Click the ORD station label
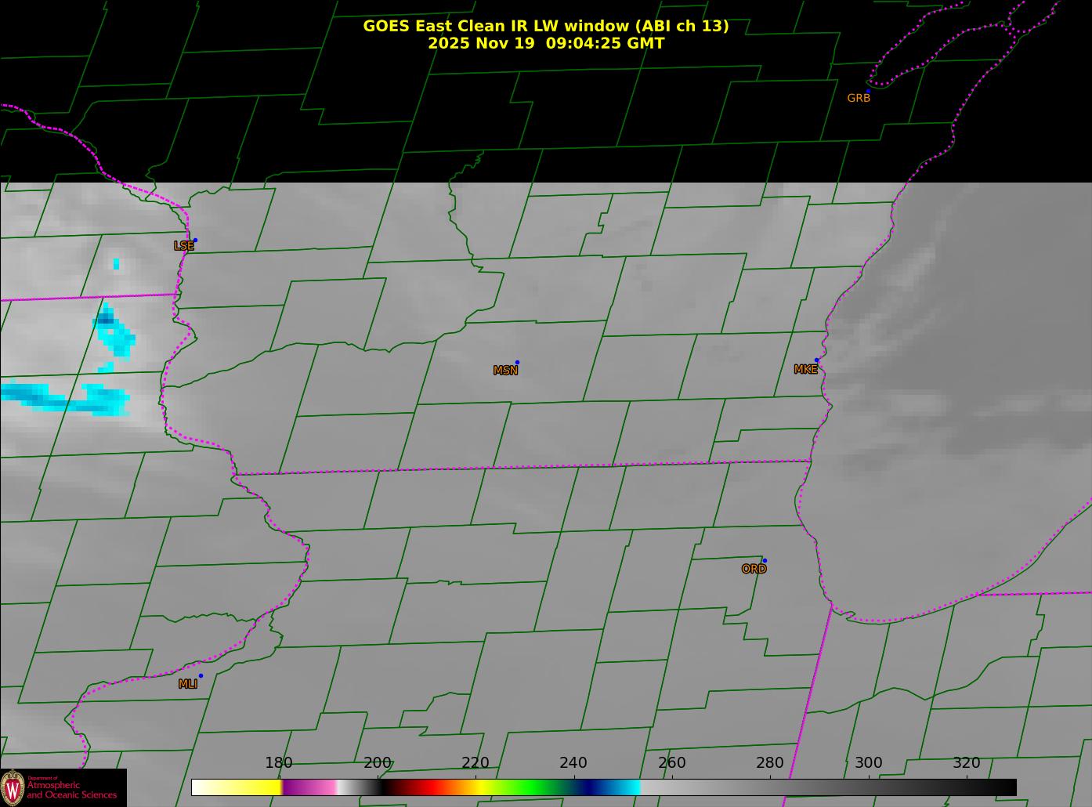 coord(754,570)
